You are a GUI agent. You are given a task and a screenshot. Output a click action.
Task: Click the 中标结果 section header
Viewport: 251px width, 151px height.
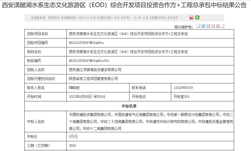click(129, 106)
